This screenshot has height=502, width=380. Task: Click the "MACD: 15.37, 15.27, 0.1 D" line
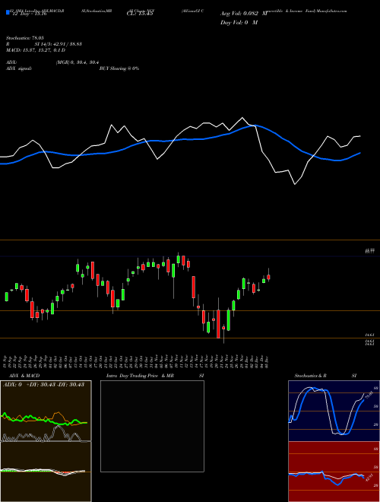[x=36, y=50]
